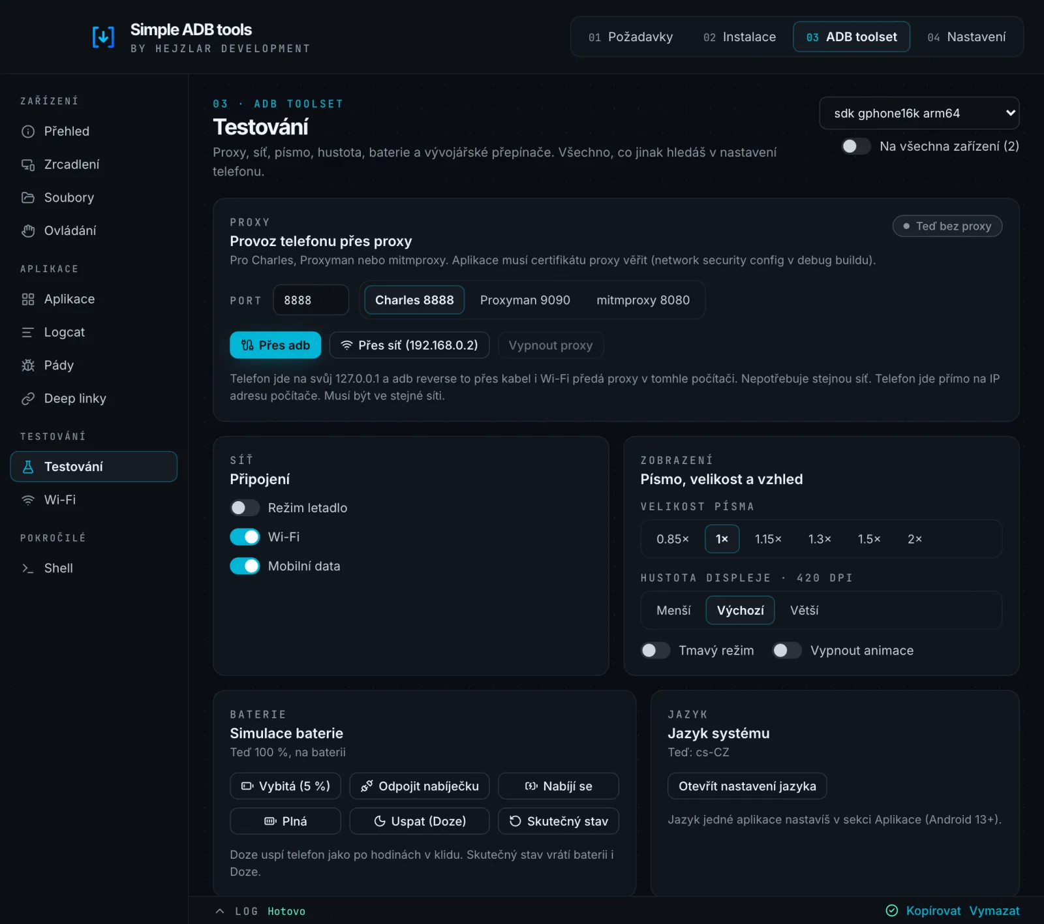Click the Soubory folder icon

coord(28,198)
